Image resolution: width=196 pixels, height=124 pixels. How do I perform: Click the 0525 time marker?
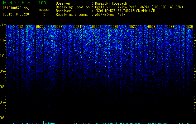(96, 27)
